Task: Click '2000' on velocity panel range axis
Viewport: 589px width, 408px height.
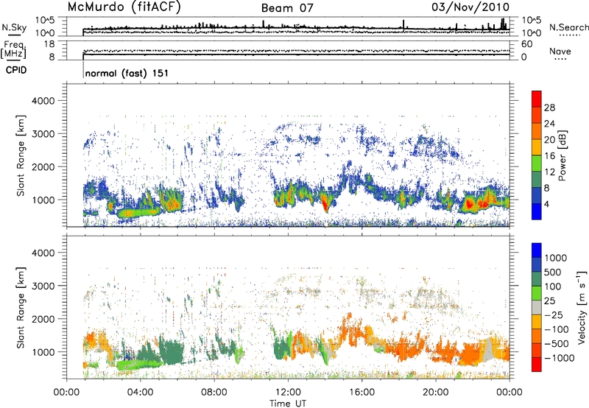Action: [x=43, y=319]
